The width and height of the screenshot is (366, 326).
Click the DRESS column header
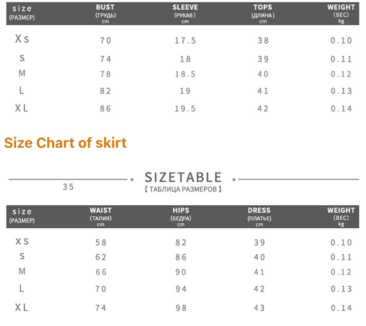[x=259, y=211]
